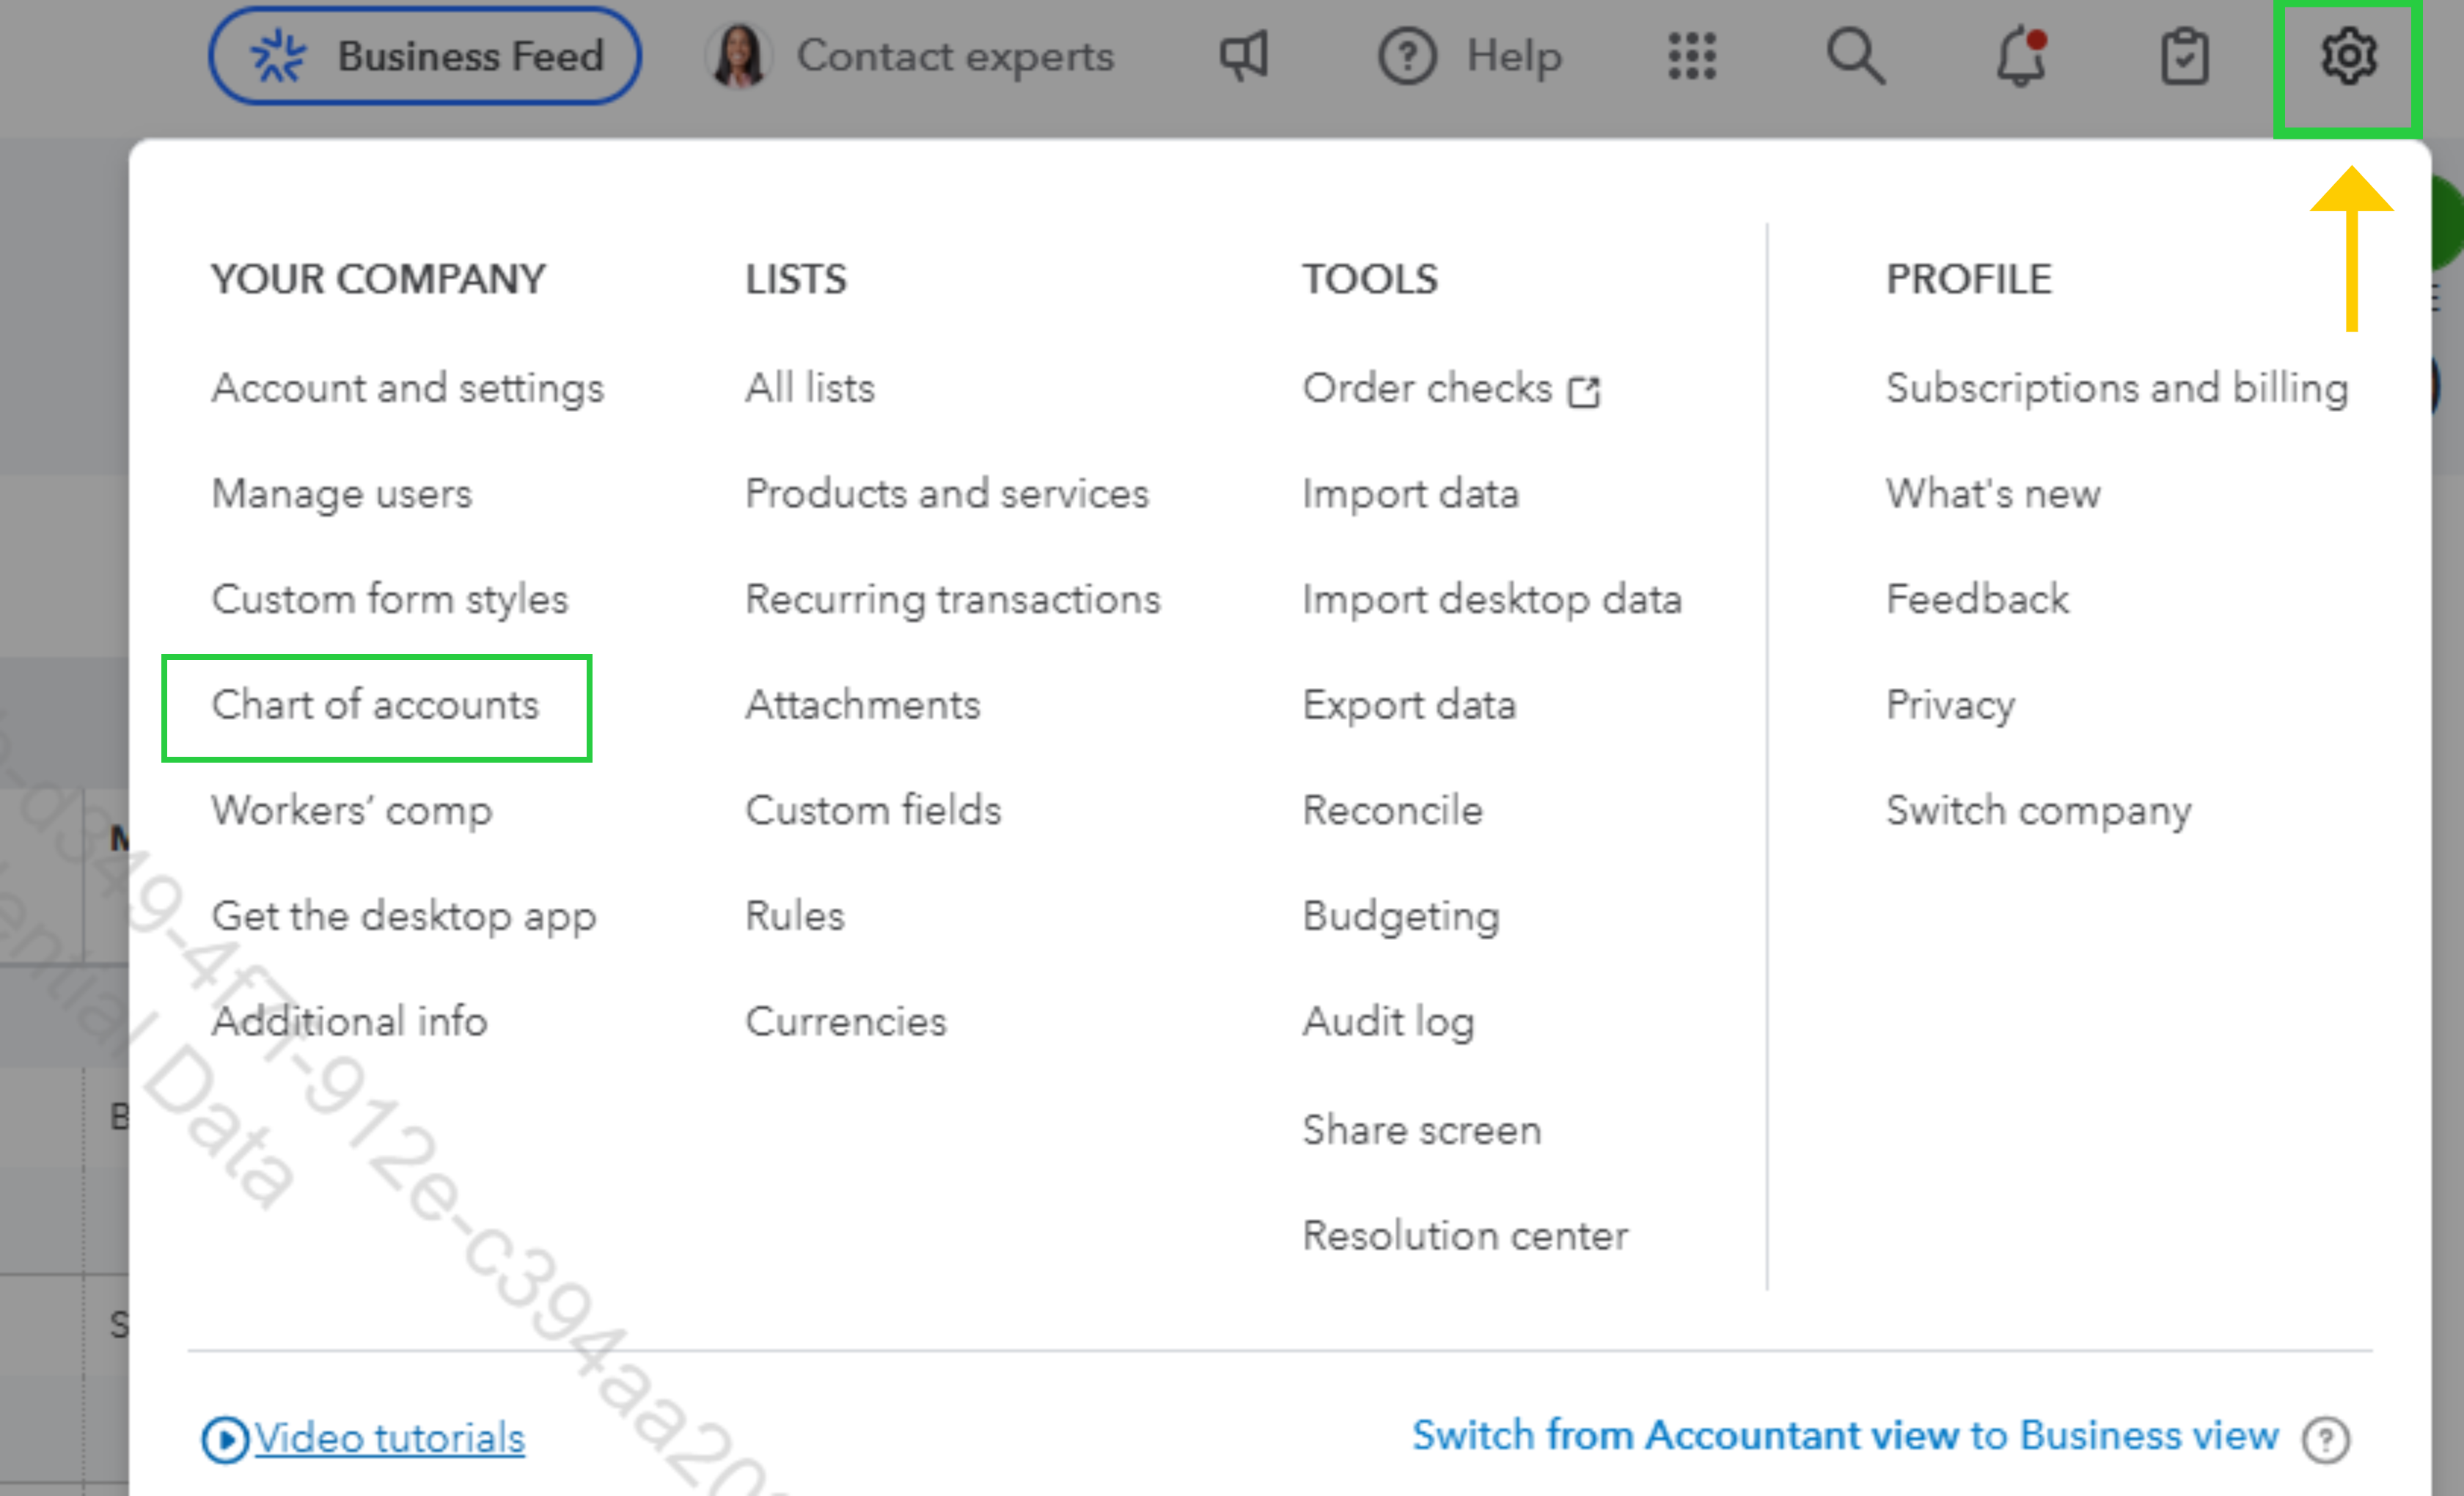Click Order checks
The height and width of the screenshot is (1496, 2464).
[x=1427, y=388]
